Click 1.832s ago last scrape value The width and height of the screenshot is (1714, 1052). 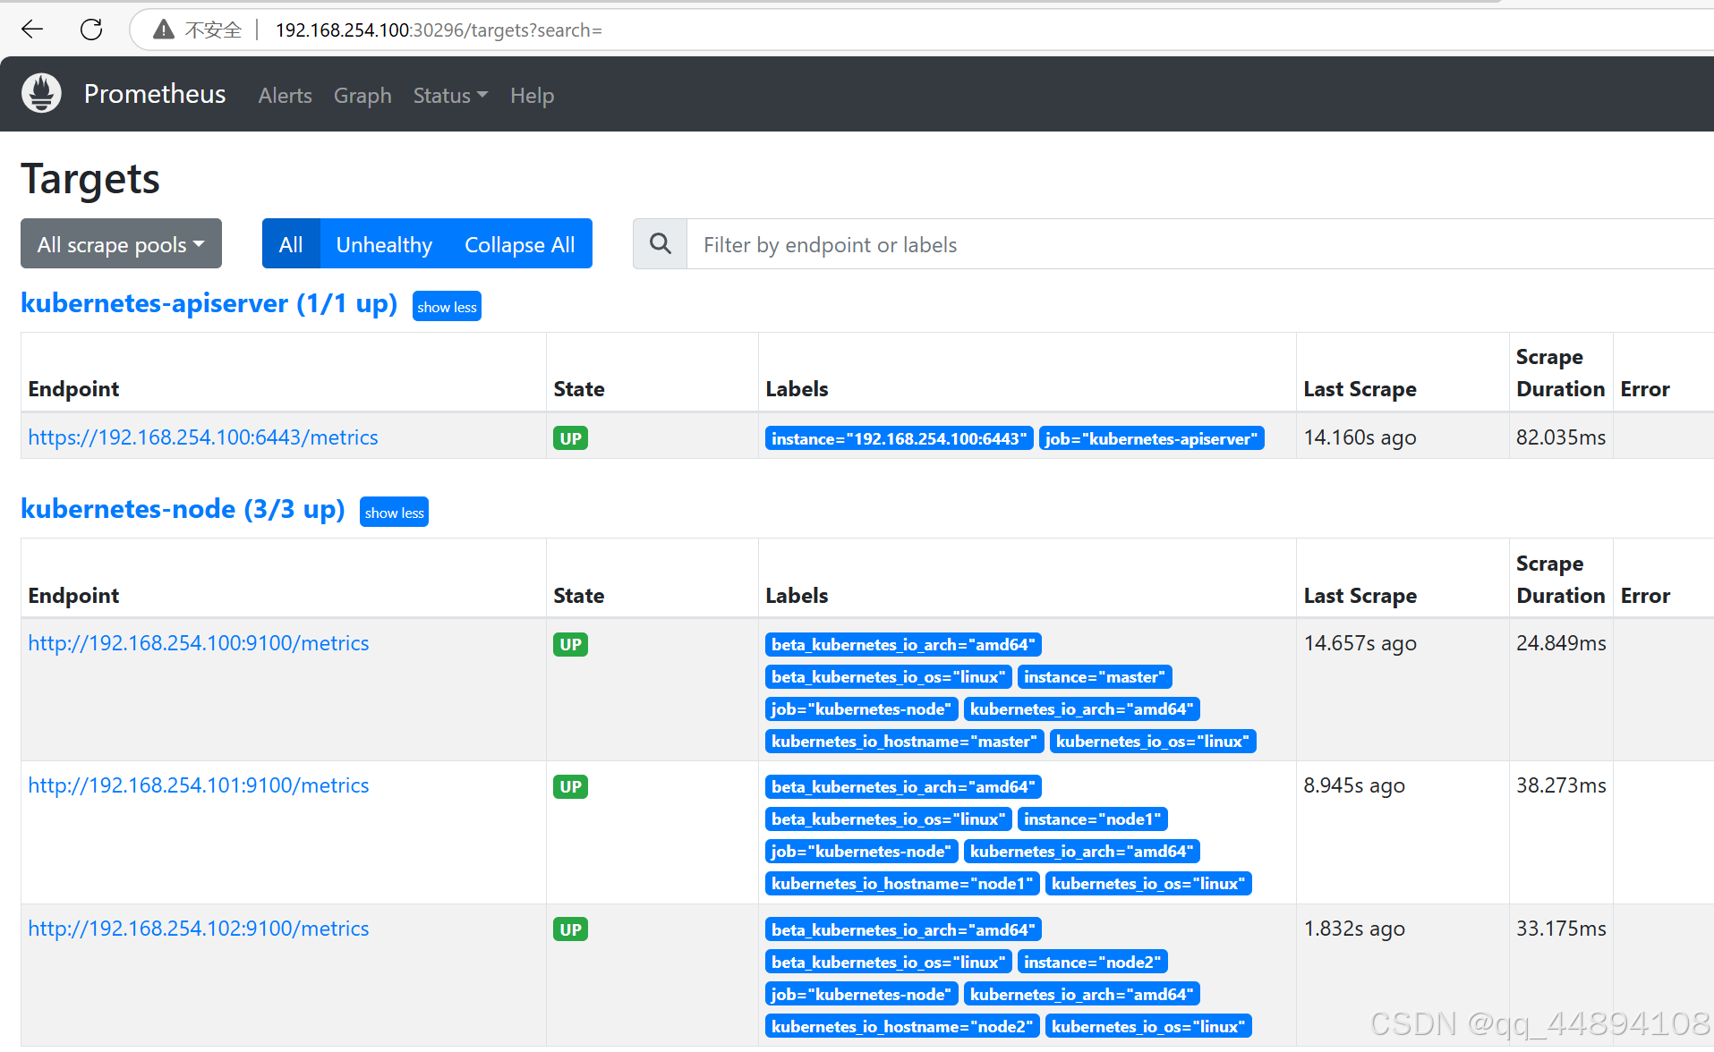tap(1354, 928)
